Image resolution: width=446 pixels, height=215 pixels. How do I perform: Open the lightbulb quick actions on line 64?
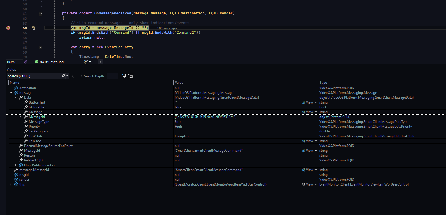point(34,28)
